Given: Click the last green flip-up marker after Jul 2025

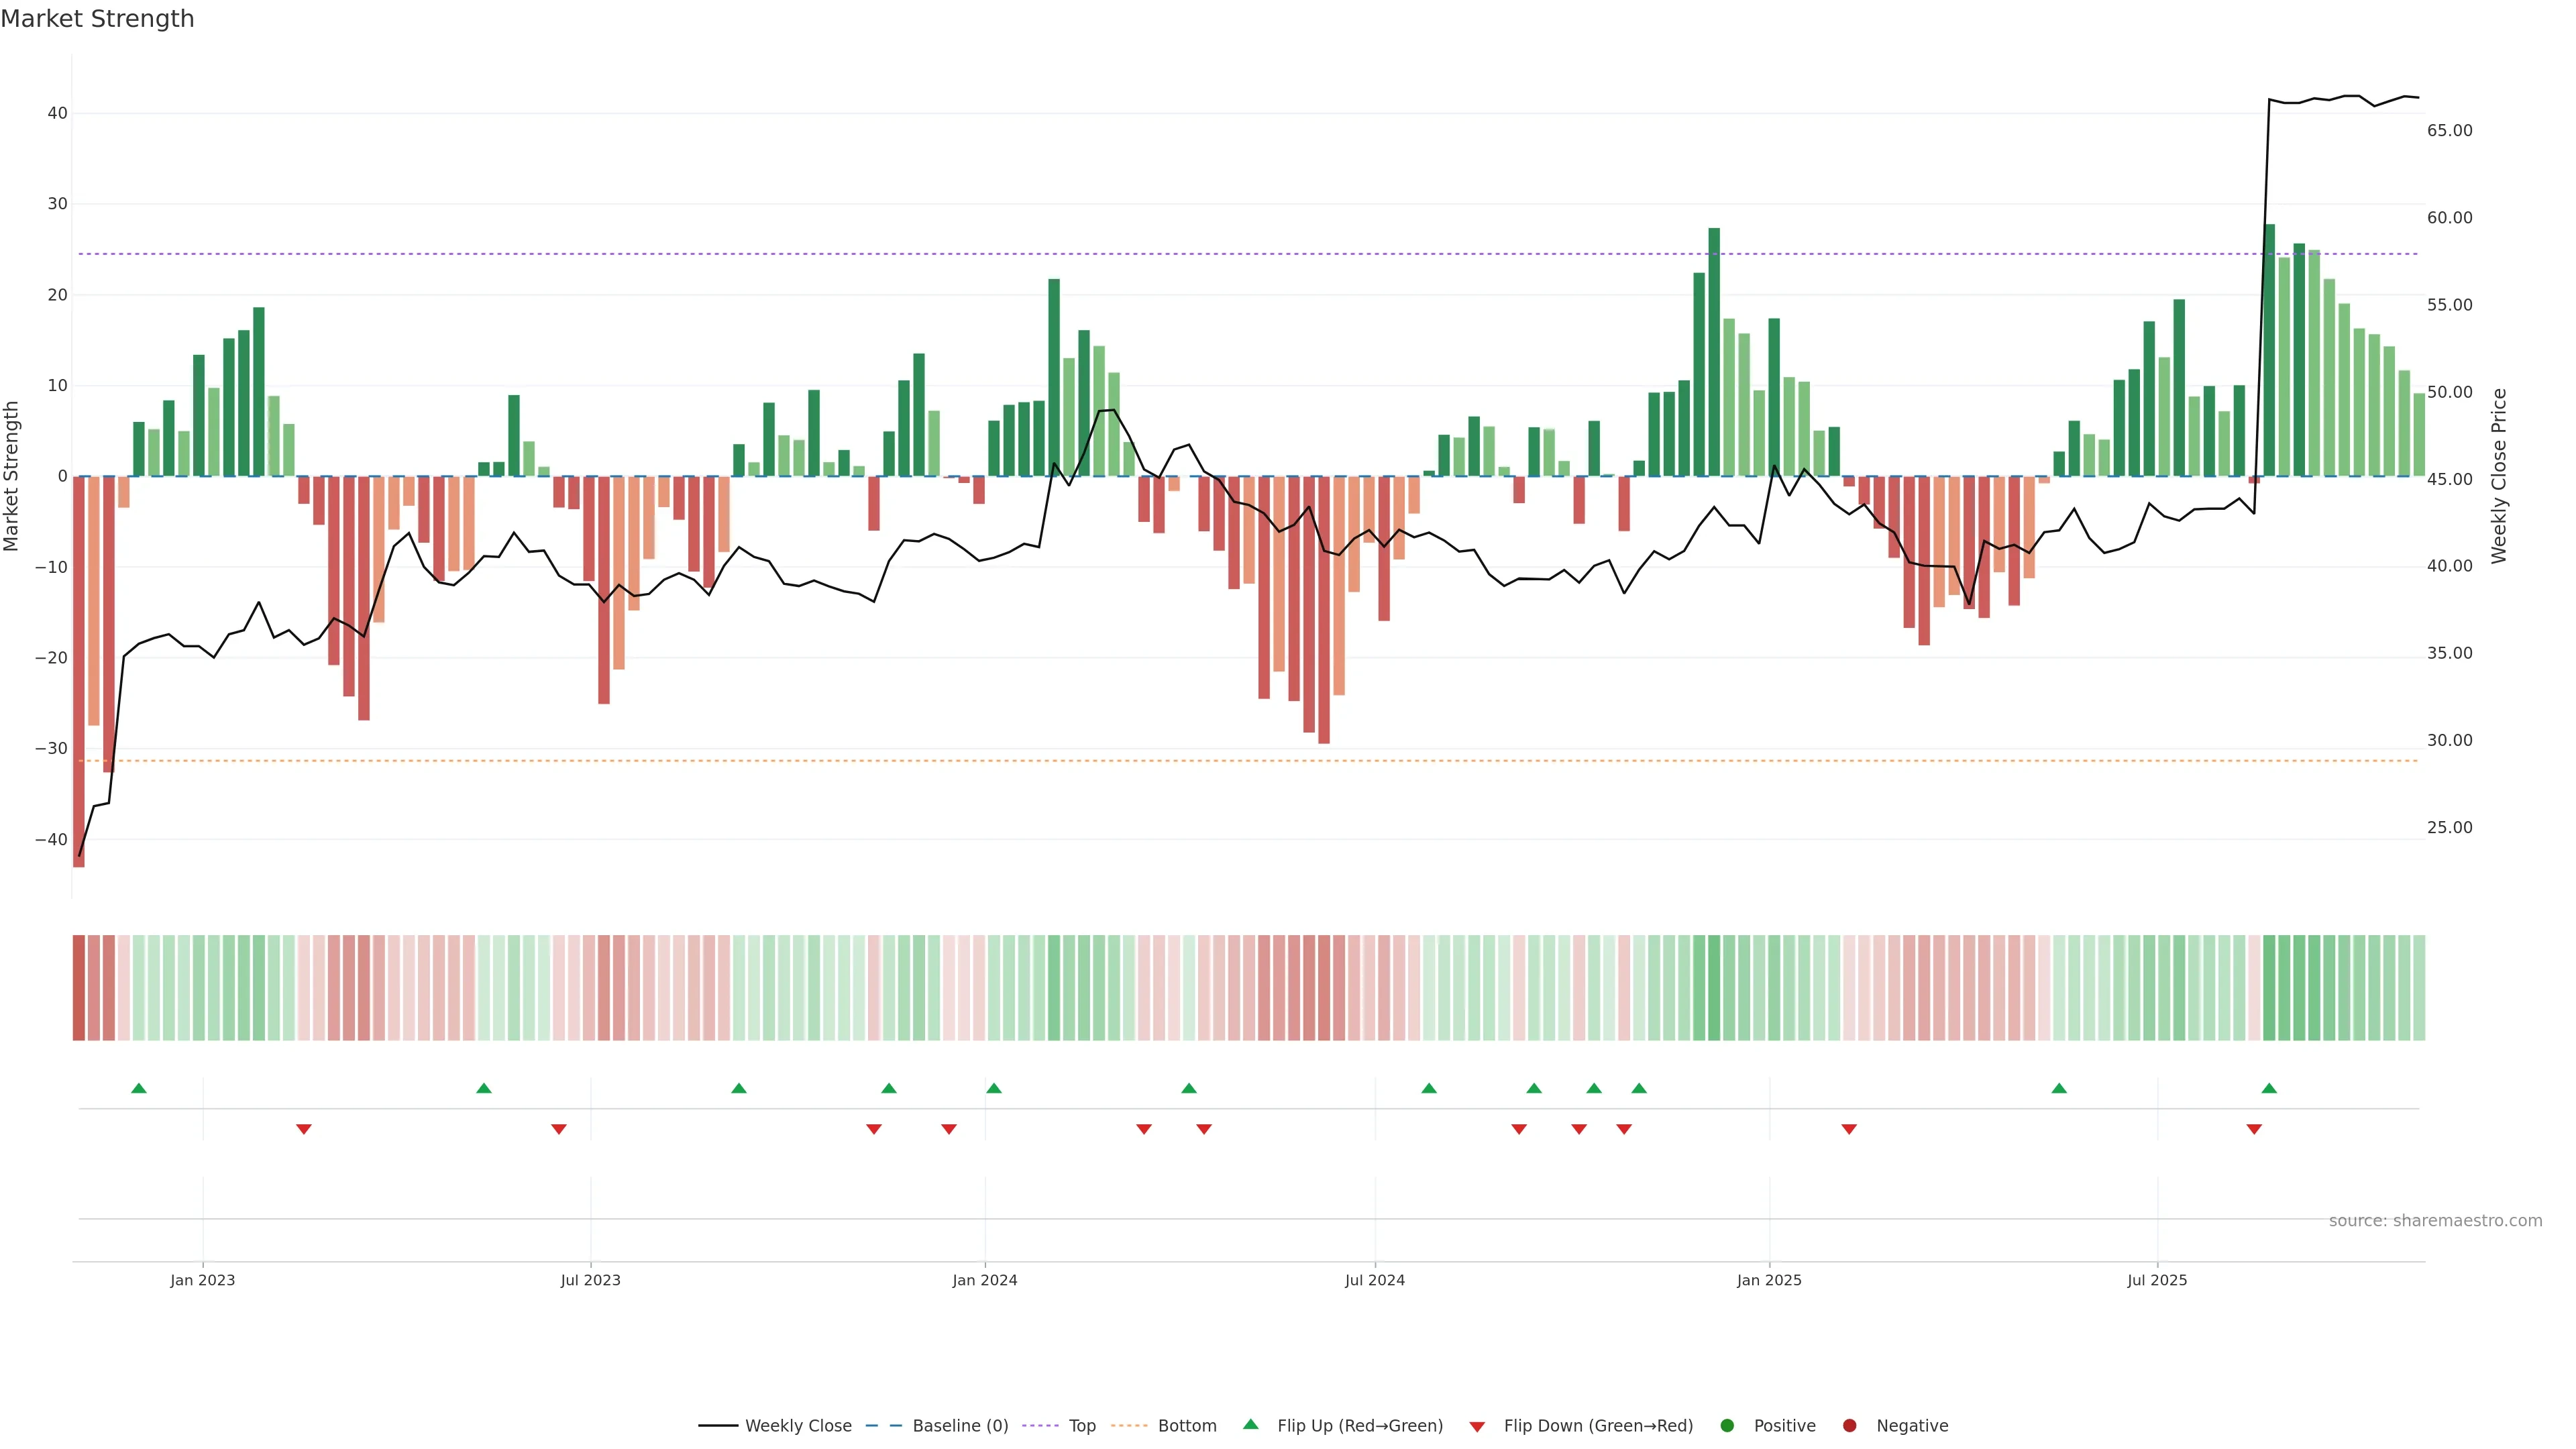Looking at the screenshot, I should [x=2269, y=1088].
